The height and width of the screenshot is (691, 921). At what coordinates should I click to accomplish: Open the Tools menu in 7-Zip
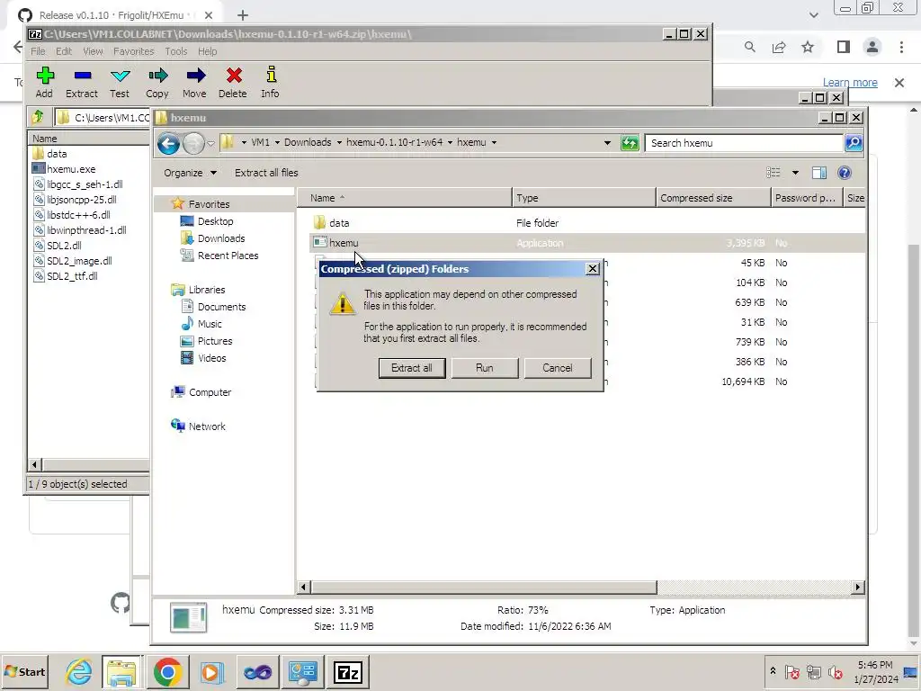[175, 51]
